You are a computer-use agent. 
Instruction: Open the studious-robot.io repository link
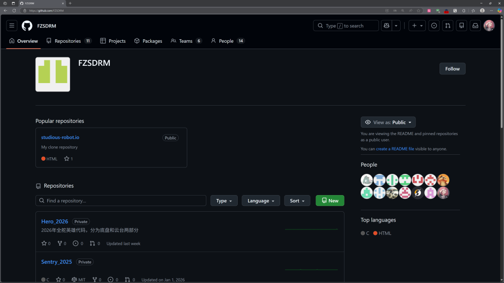pyautogui.click(x=60, y=138)
